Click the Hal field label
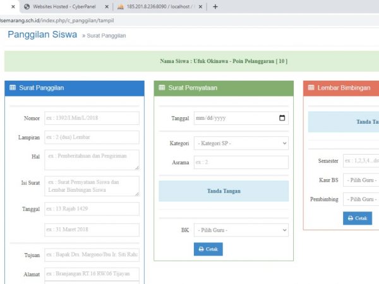 [35, 157]
